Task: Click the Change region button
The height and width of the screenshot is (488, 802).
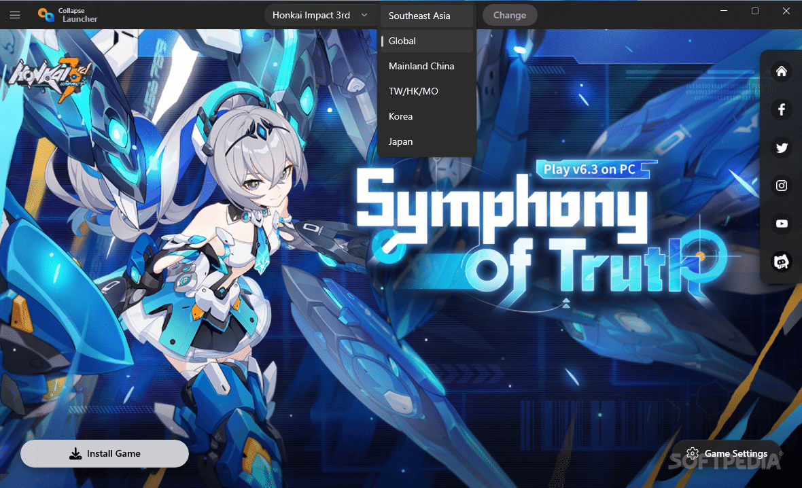Action: pyautogui.click(x=510, y=16)
